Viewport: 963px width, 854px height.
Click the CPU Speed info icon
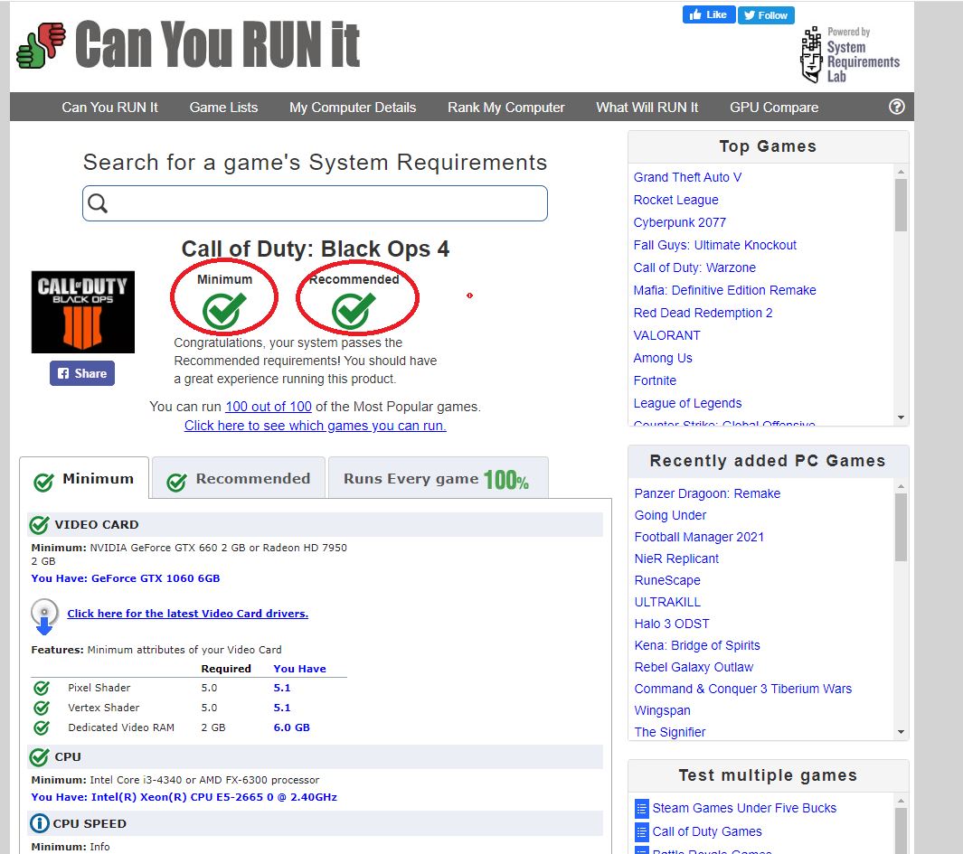pos(39,823)
